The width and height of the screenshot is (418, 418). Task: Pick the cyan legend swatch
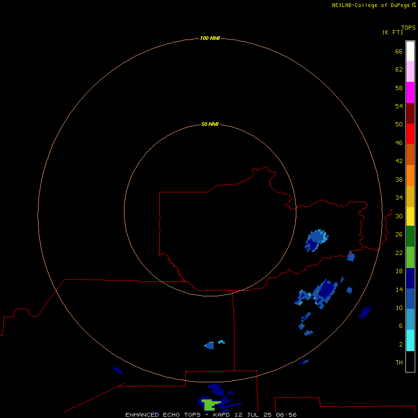click(410, 340)
